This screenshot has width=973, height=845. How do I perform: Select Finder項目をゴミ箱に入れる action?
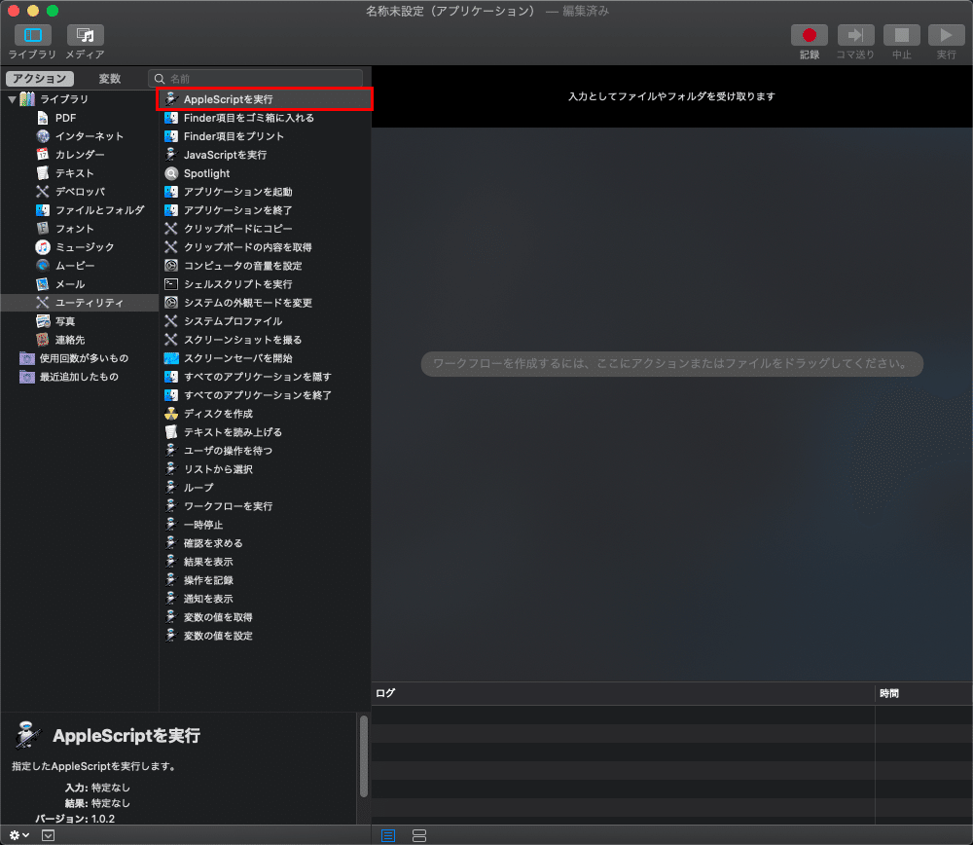[x=265, y=118]
